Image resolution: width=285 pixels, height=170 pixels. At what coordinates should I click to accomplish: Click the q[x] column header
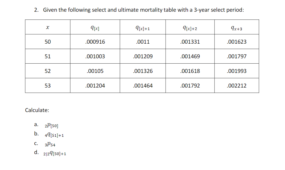95,27
